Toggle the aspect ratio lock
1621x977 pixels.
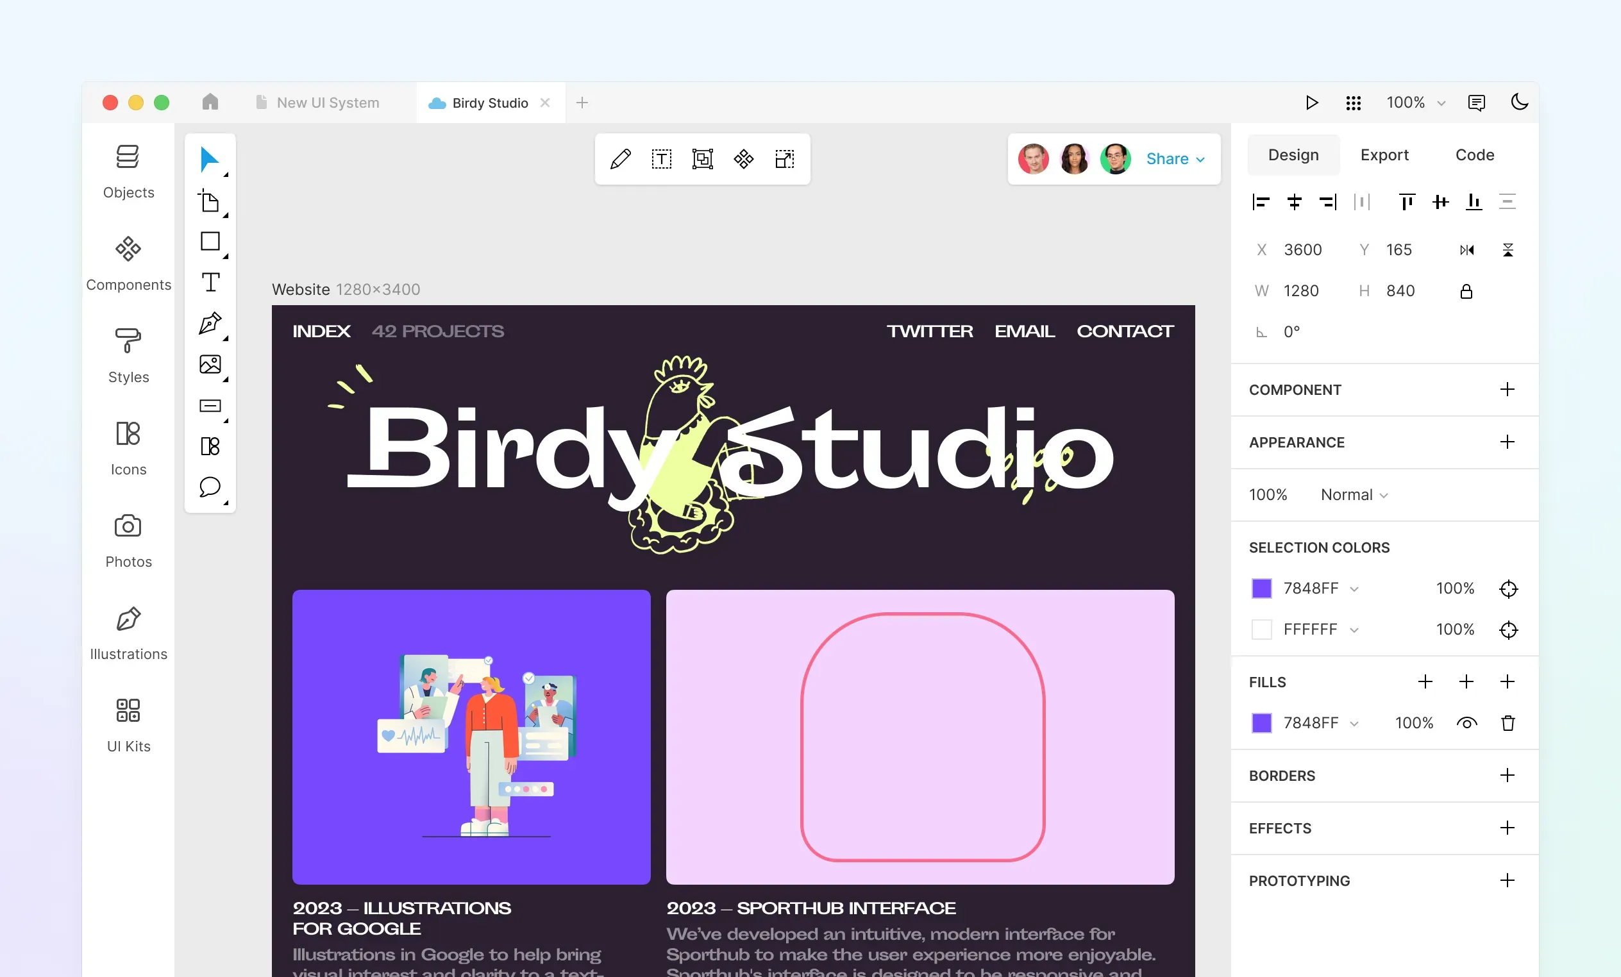pos(1466,292)
